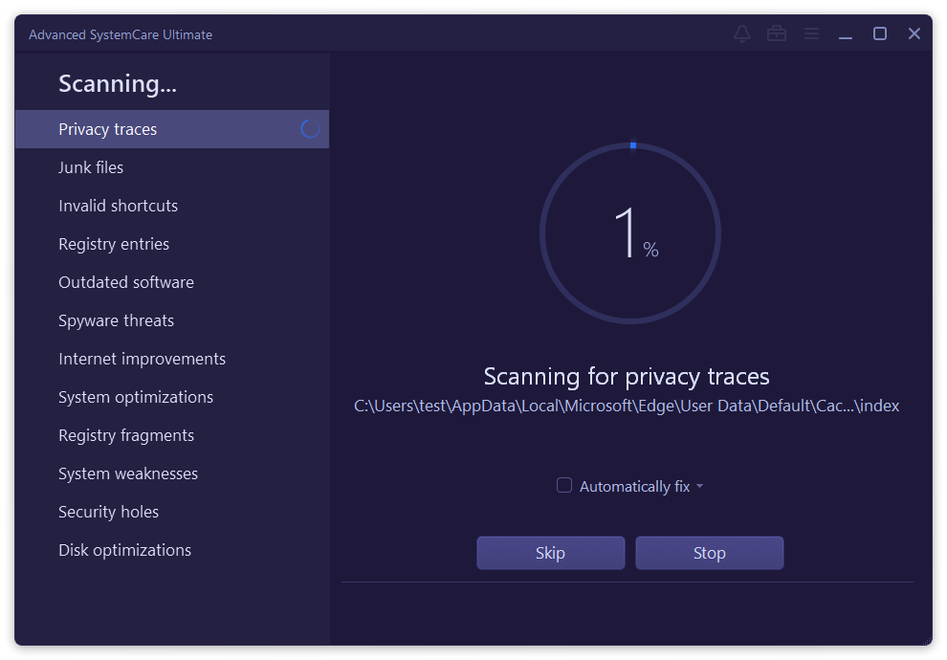Select the Junk files category
Screen dimensions: 947x660
coord(91,167)
